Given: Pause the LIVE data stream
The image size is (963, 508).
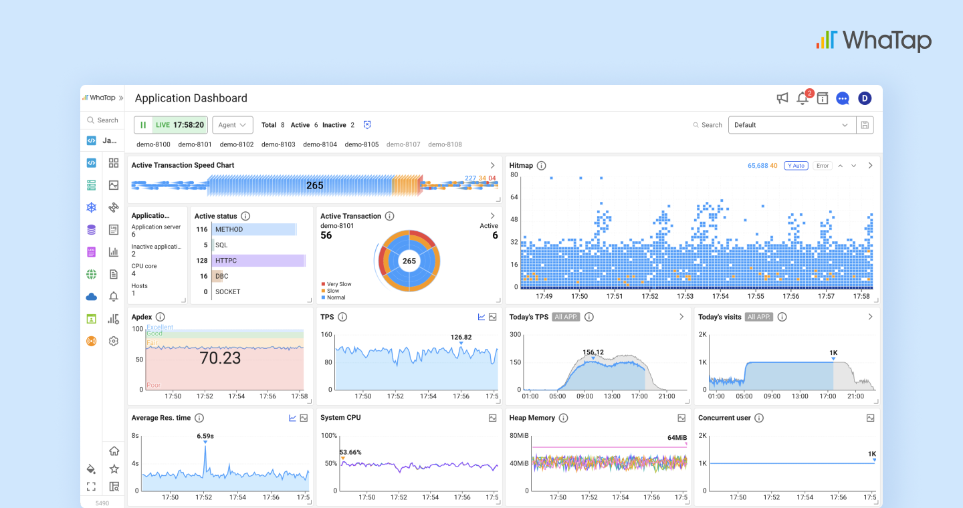Looking at the screenshot, I should pos(143,124).
